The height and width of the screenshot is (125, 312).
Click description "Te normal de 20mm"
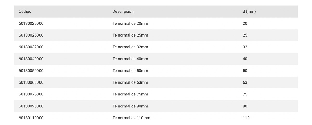(x=130, y=23)
